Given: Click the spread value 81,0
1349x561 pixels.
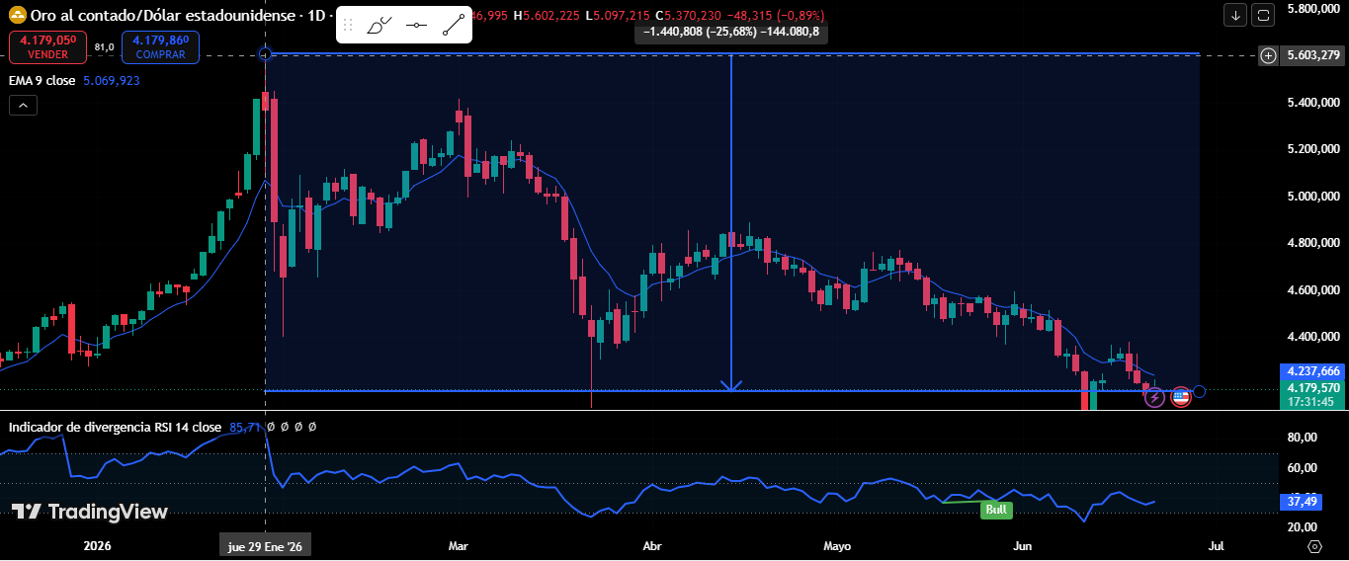Looking at the screenshot, I should point(104,46).
